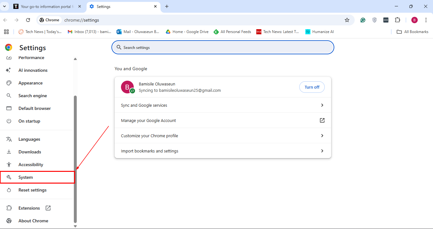This screenshot has width=433, height=229.
Task: Select the System settings wrench icon
Action: click(x=9, y=177)
